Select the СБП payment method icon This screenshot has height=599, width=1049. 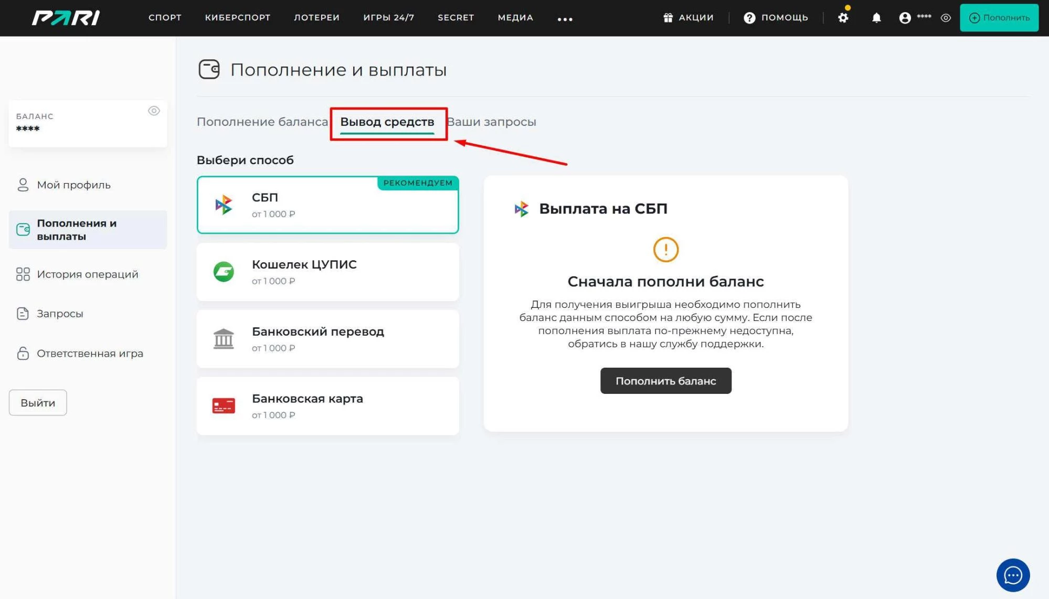click(x=224, y=205)
